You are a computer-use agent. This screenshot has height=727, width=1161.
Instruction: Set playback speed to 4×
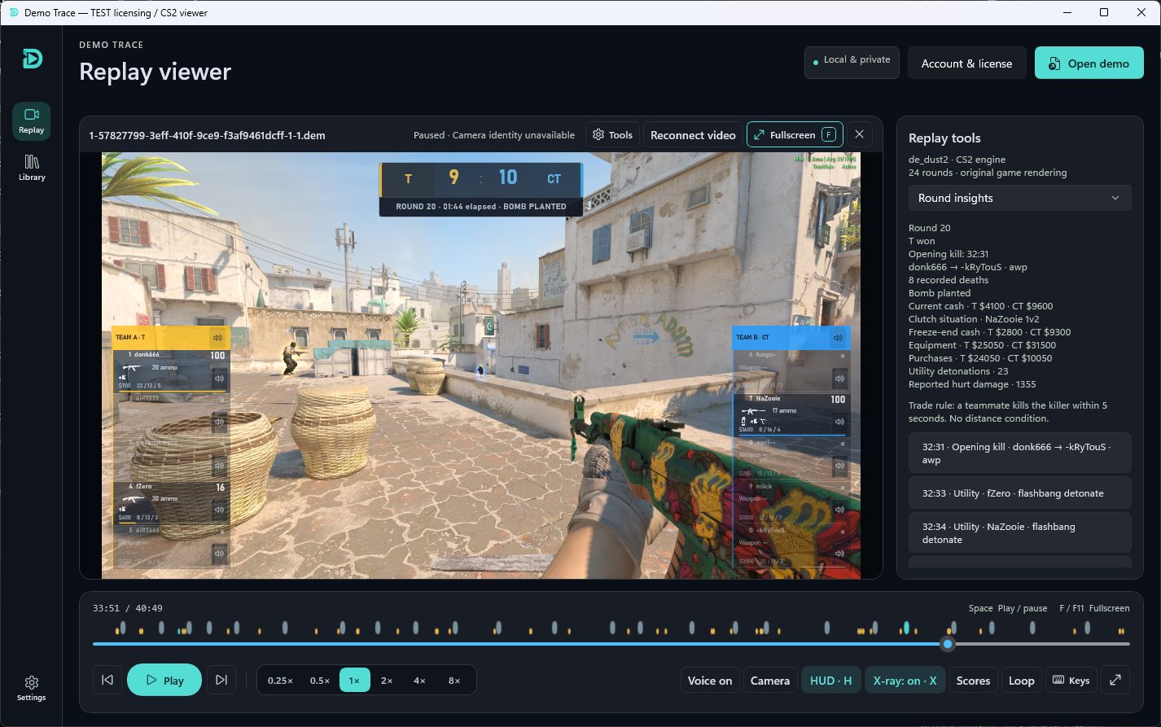419,681
